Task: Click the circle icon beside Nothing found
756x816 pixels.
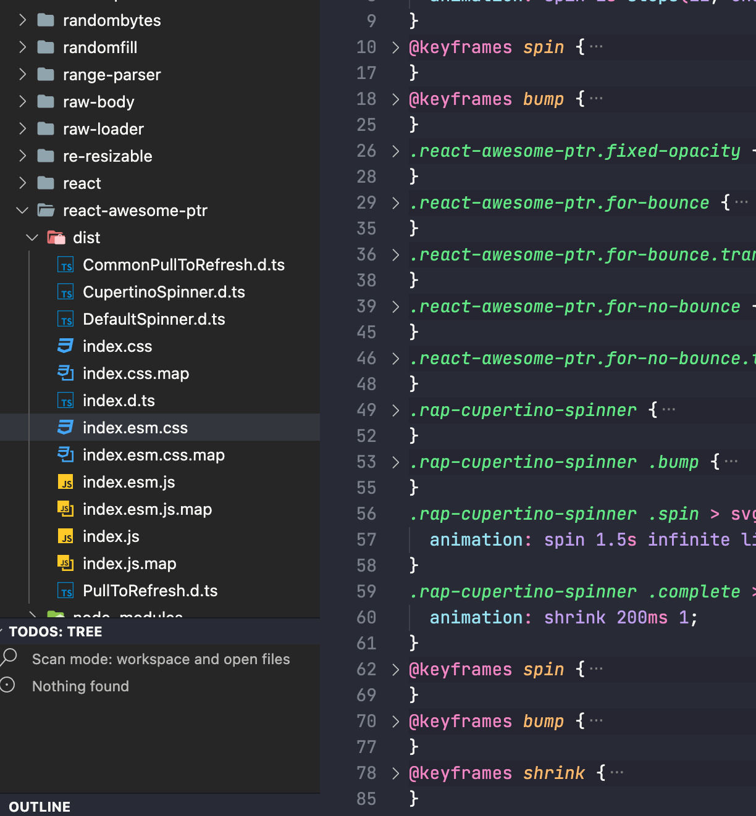Action: click(x=7, y=685)
